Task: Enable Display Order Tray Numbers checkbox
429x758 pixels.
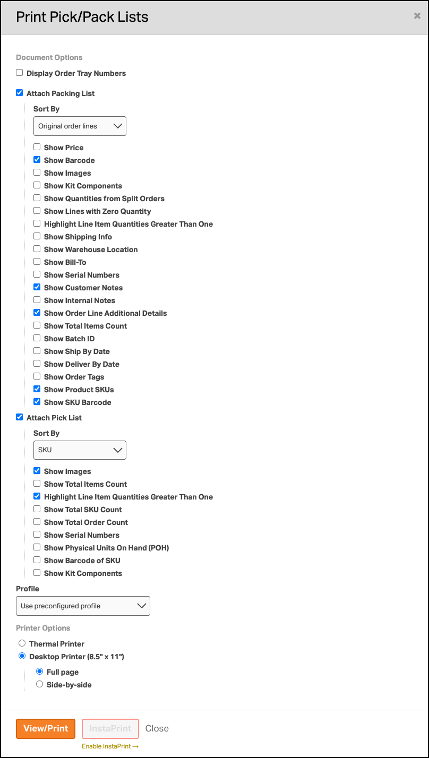Action: click(20, 73)
